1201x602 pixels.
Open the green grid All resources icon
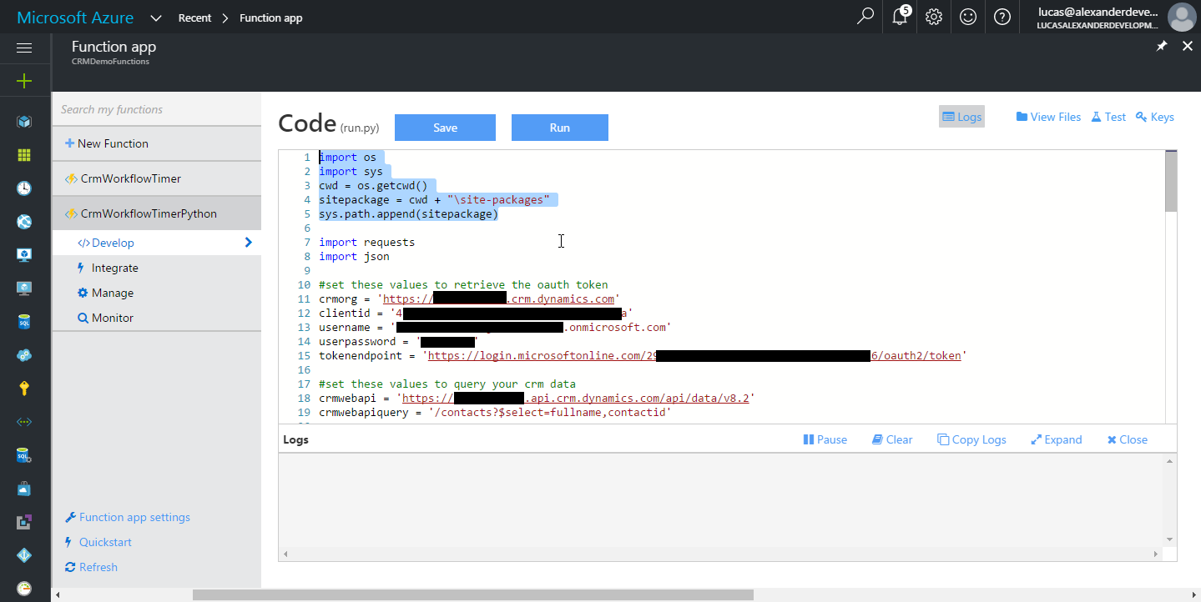point(24,155)
